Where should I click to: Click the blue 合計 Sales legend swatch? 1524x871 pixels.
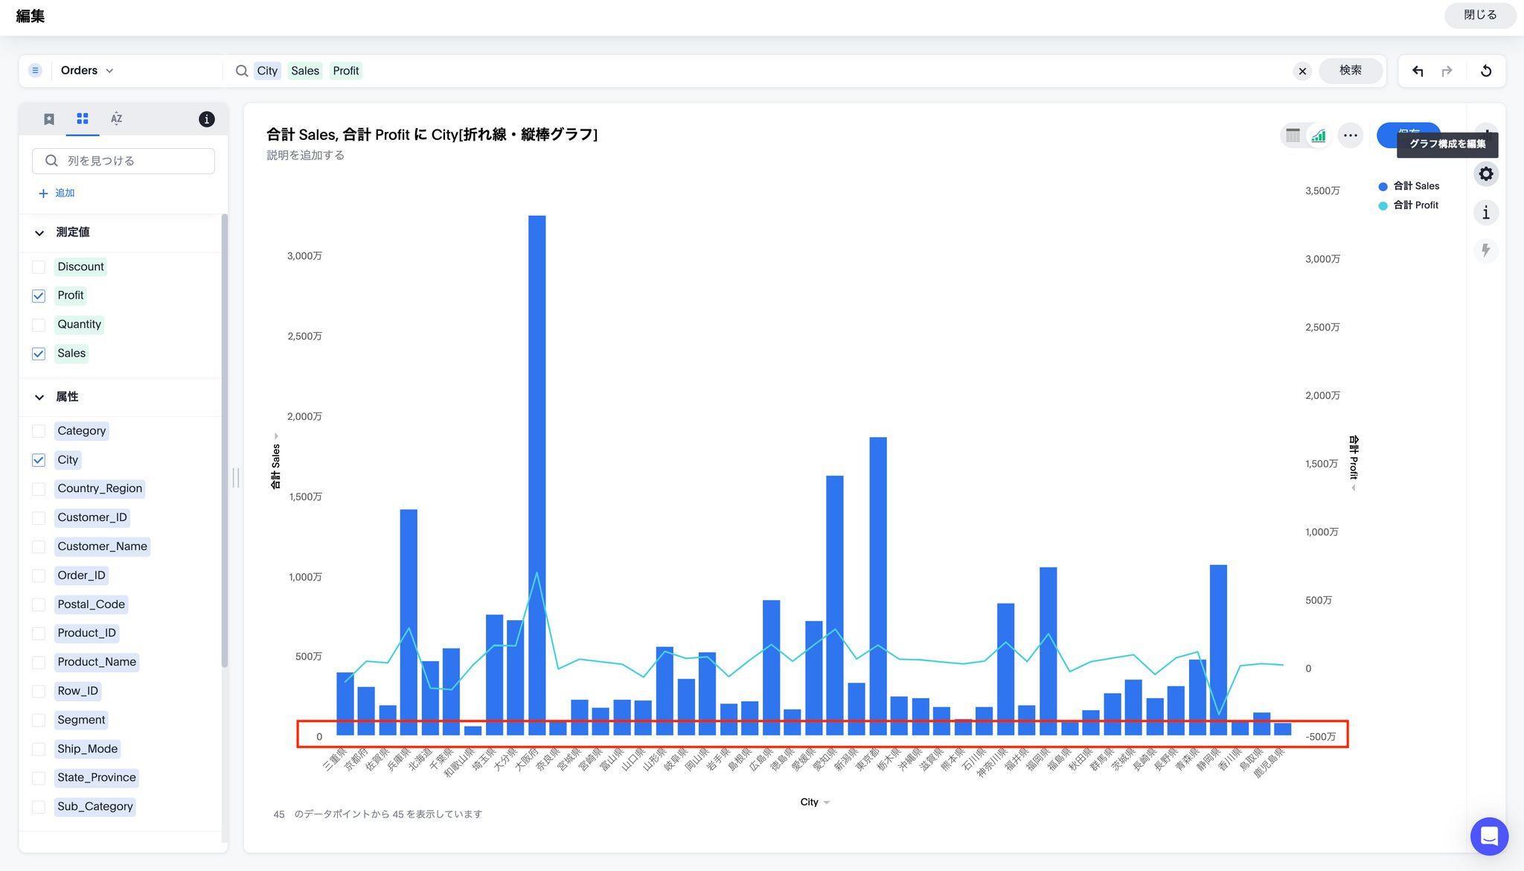click(x=1383, y=187)
